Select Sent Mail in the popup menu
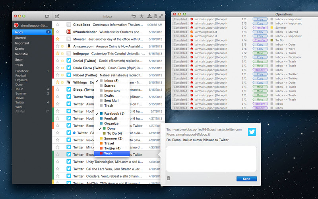 (x=112, y=101)
